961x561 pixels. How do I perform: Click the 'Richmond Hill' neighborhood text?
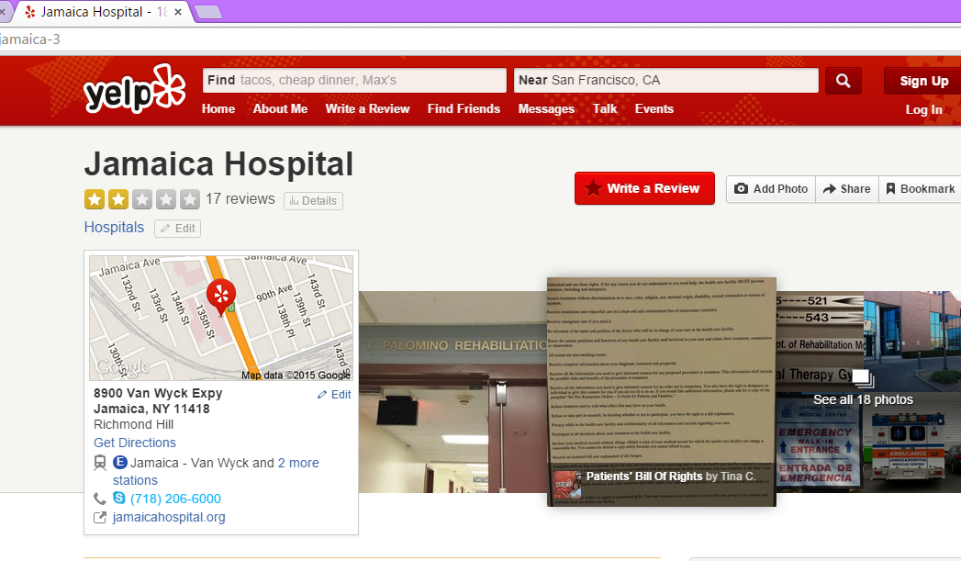tap(134, 424)
